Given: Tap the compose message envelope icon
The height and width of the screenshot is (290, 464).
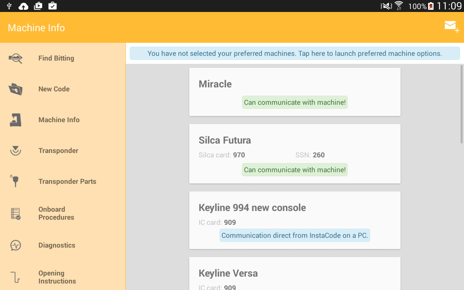Looking at the screenshot, I should click(450, 26).
